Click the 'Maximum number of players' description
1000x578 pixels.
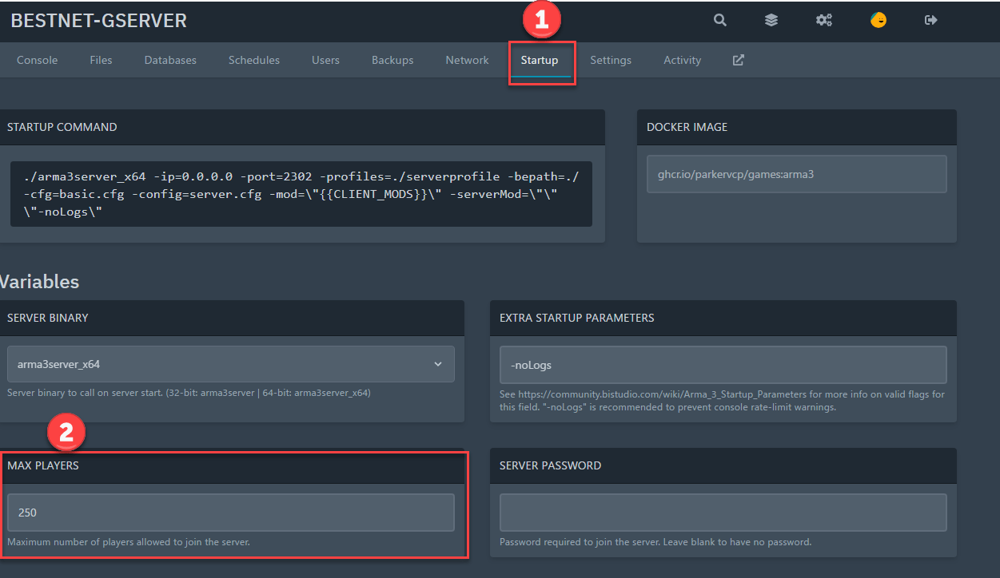129,542
